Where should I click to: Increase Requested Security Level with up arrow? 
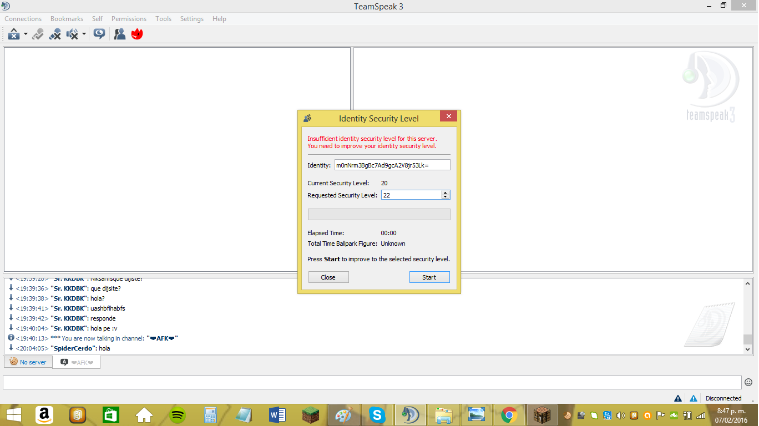(446, 192)
